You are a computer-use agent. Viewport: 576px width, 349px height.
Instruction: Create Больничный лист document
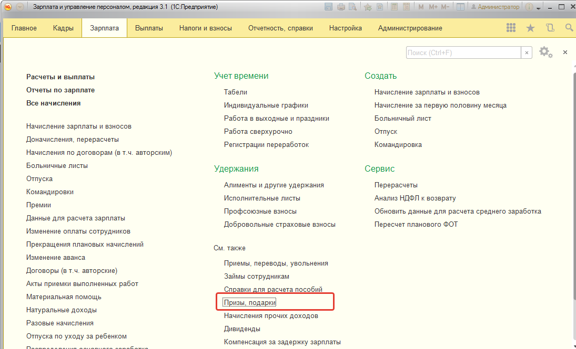[402, 119]
